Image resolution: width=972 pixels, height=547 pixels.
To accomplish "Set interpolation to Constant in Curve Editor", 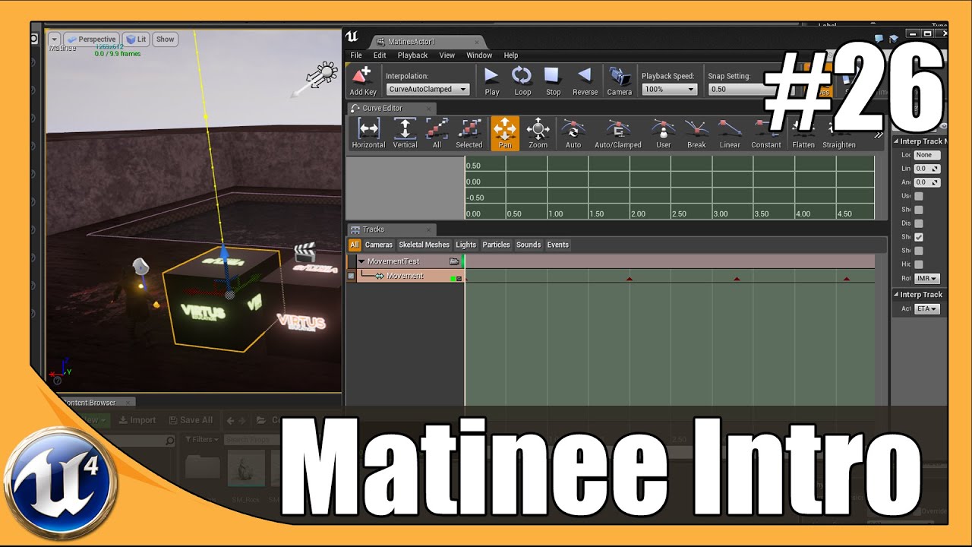I will pyautogui.click(x=766, y=134).
